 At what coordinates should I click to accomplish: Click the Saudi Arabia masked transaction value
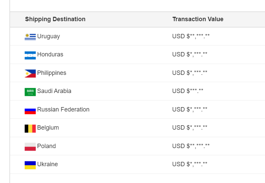tap(188, 91)
